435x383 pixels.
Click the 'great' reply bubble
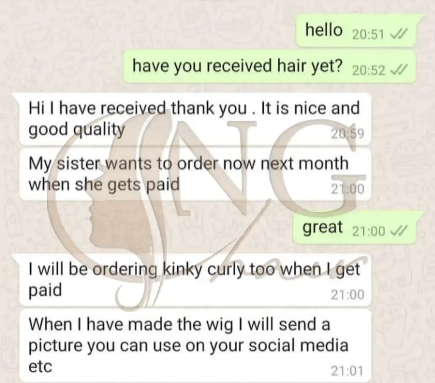point(358,228)
